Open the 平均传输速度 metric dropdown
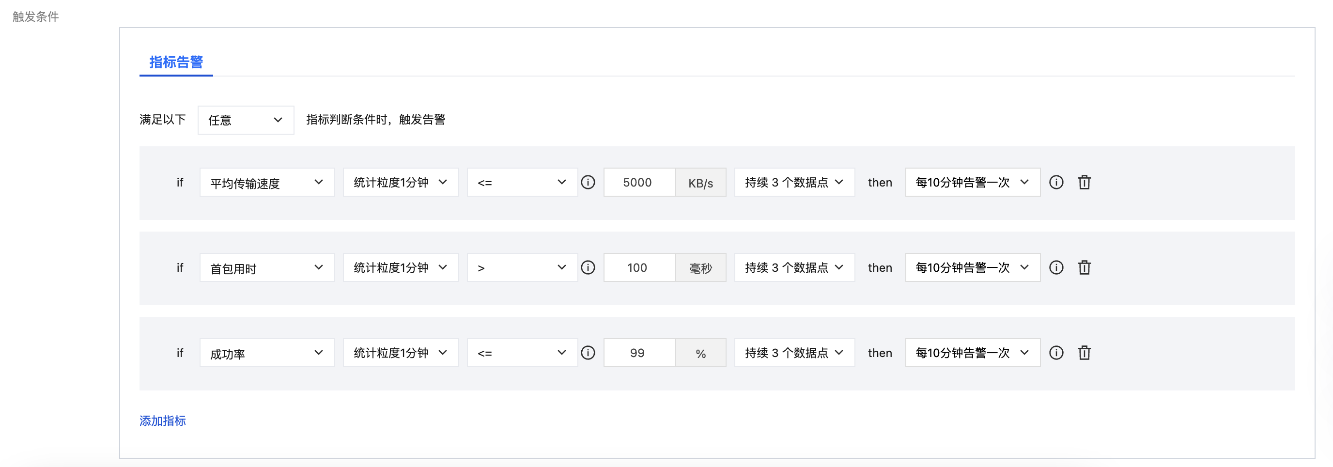 [267, 182]
